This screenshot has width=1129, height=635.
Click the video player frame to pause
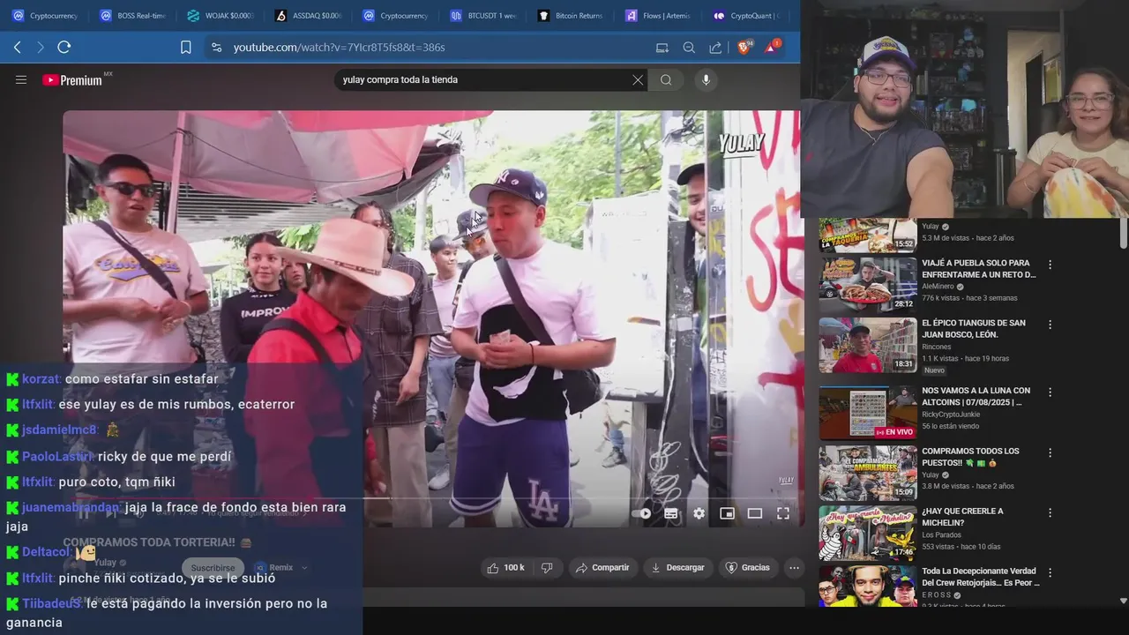coord(432,317)
